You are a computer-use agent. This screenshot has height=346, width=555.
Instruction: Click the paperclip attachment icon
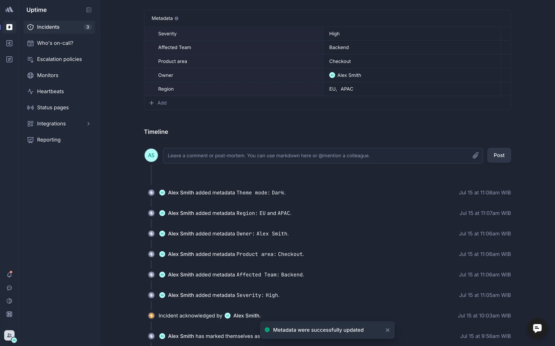pyautogui.click(x=476, y=155)
